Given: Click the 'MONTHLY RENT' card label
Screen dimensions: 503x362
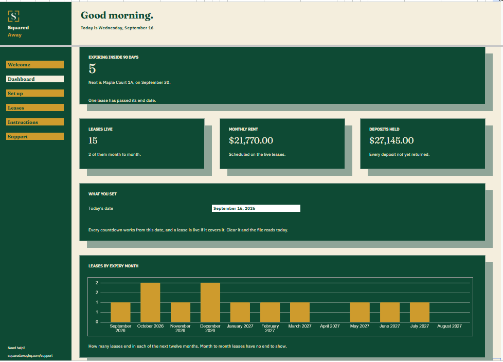Looking at the screenshot, I should [x=243, y=129].
